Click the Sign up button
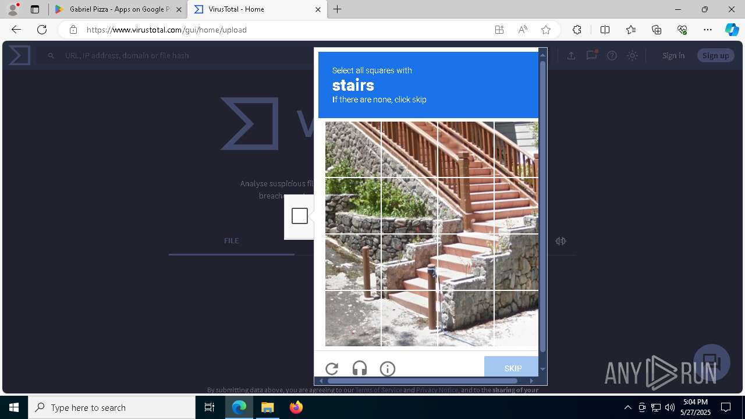 pos(715,55)
